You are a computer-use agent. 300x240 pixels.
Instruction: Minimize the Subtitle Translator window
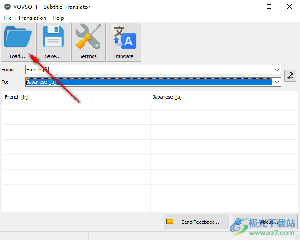coord(249,7)
